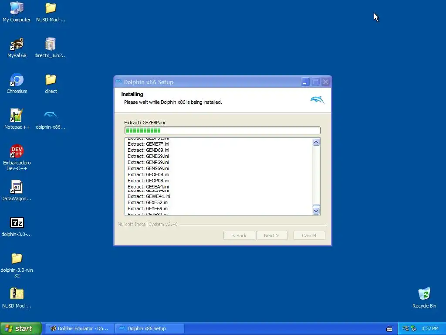The width and height of the screenshot is (446, 335).
Task: Select the log line Extract: GEYE69.ini
Action: [x=148, y=209]
